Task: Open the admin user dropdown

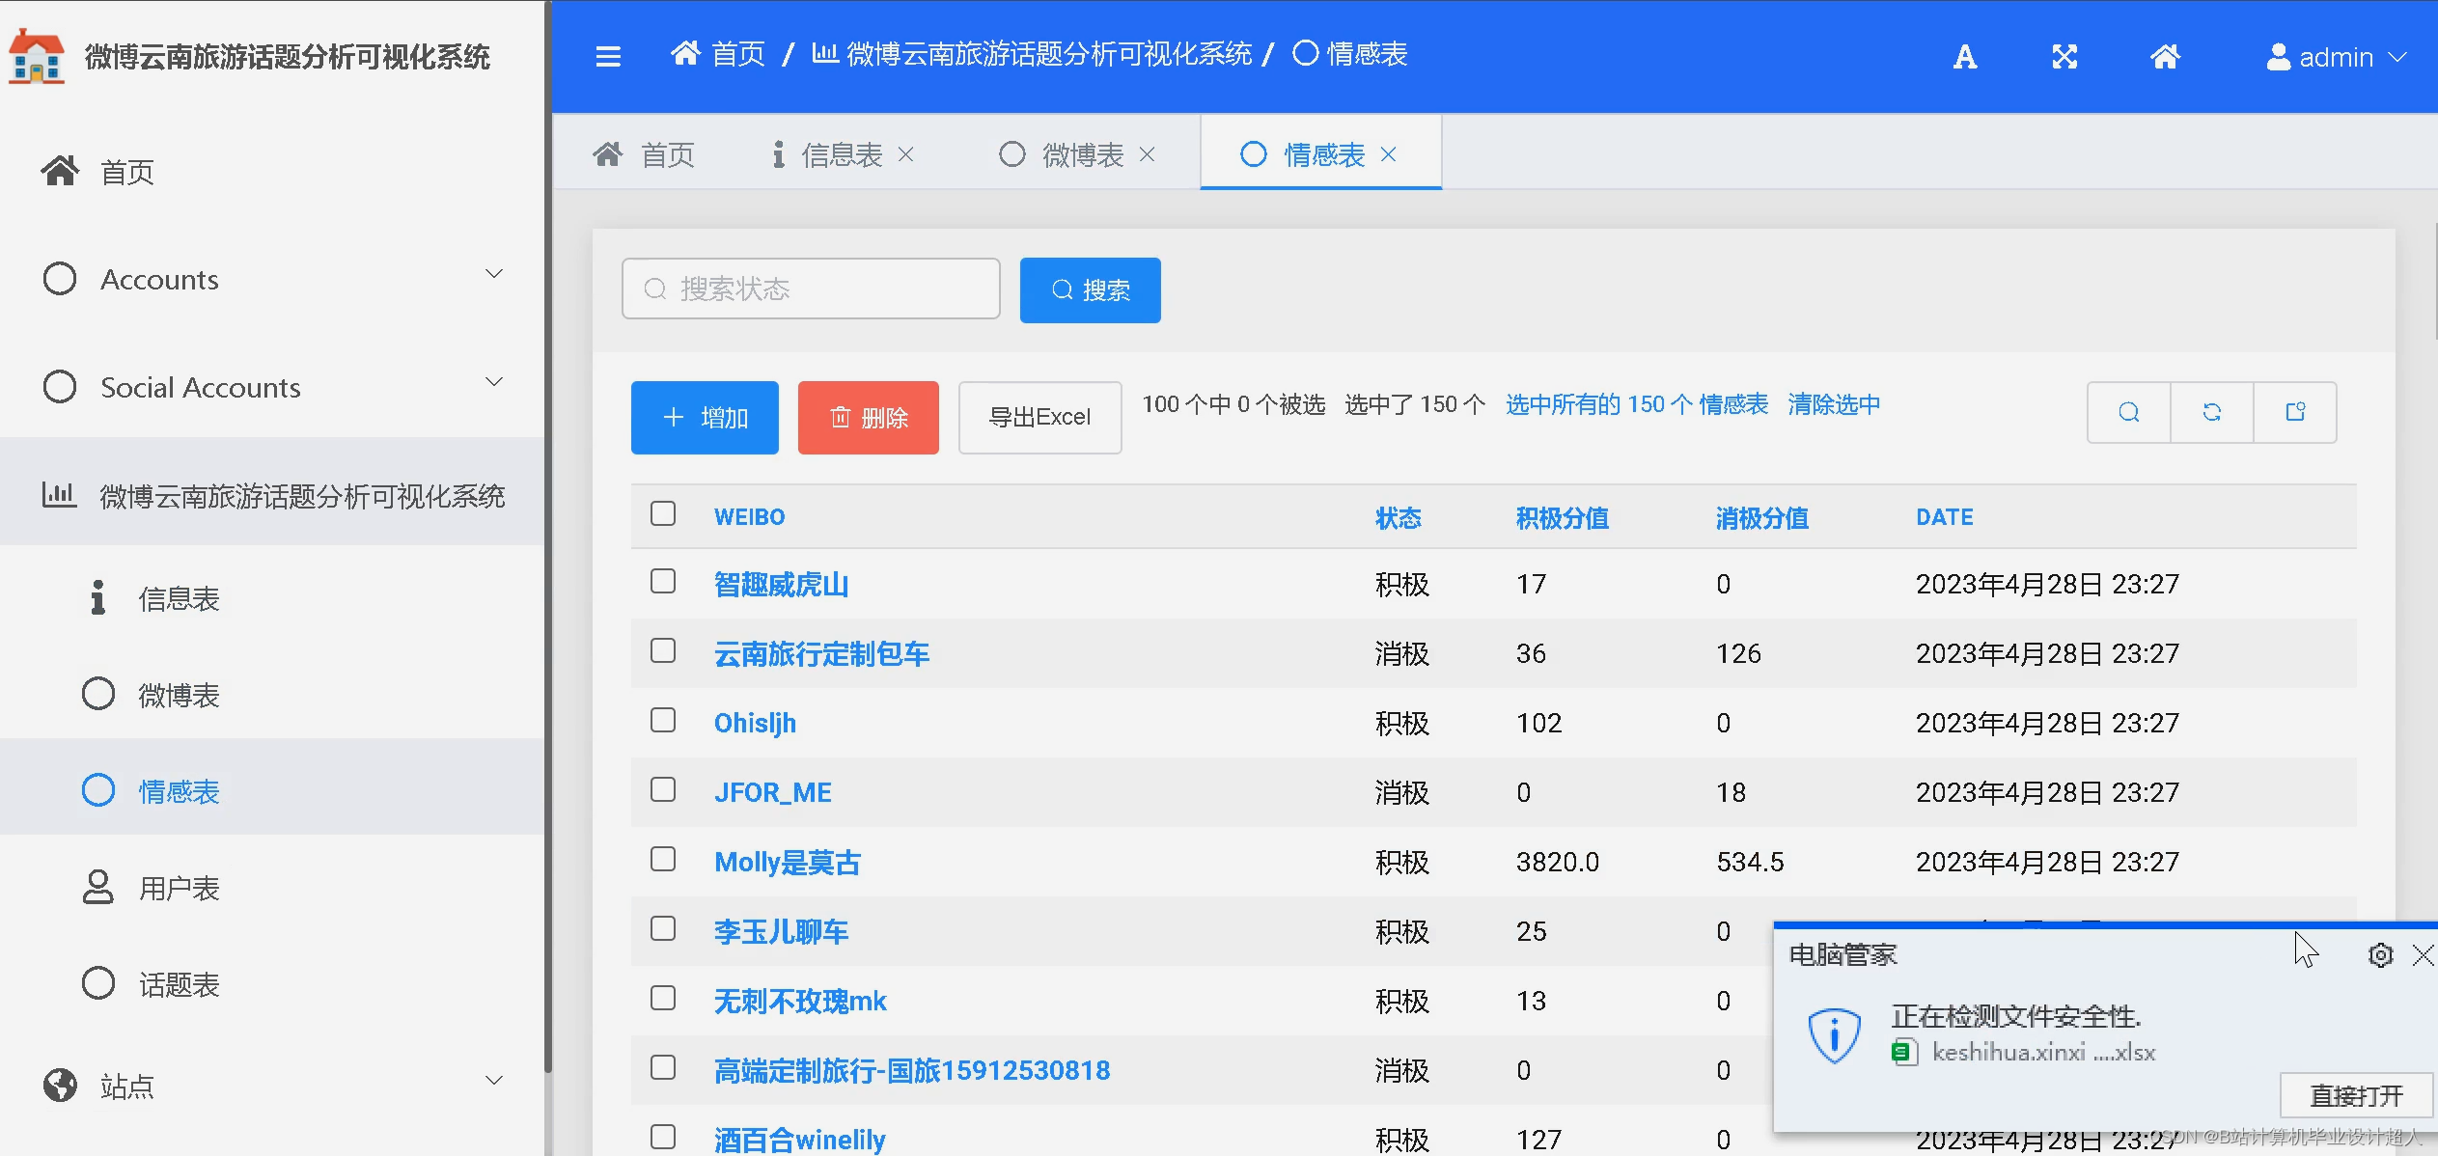Action: tap(2336, 57)
